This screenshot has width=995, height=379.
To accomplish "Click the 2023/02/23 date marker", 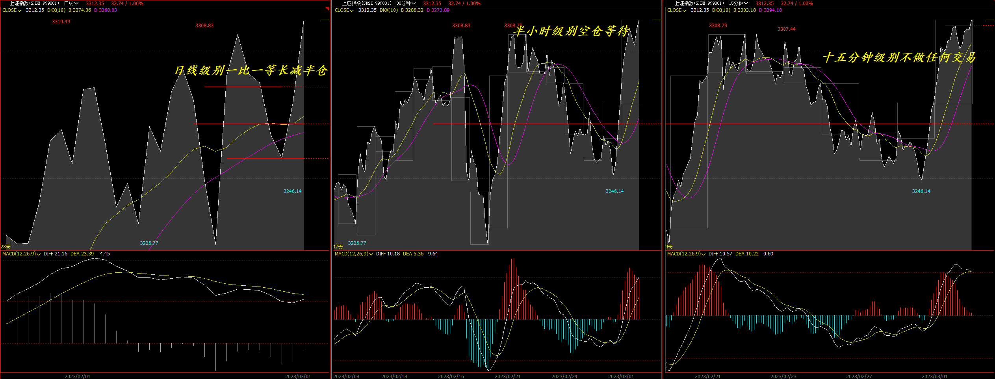I will click(783, 376).
